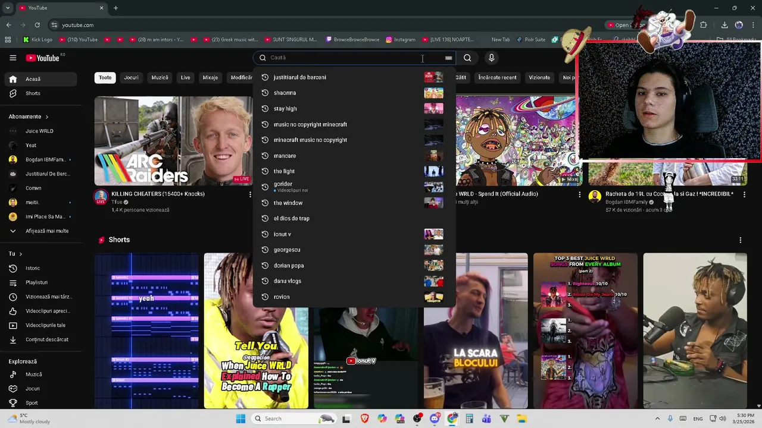This screenshot has height=428, width=762.
Task: Show hidden system tray icons
Action: (657, 418)
